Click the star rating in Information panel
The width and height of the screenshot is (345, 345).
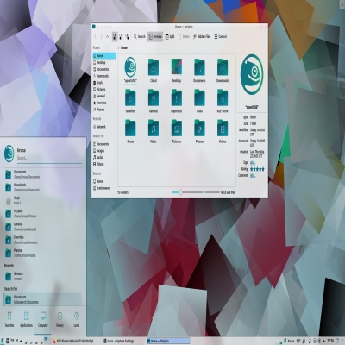click(257, 169)
